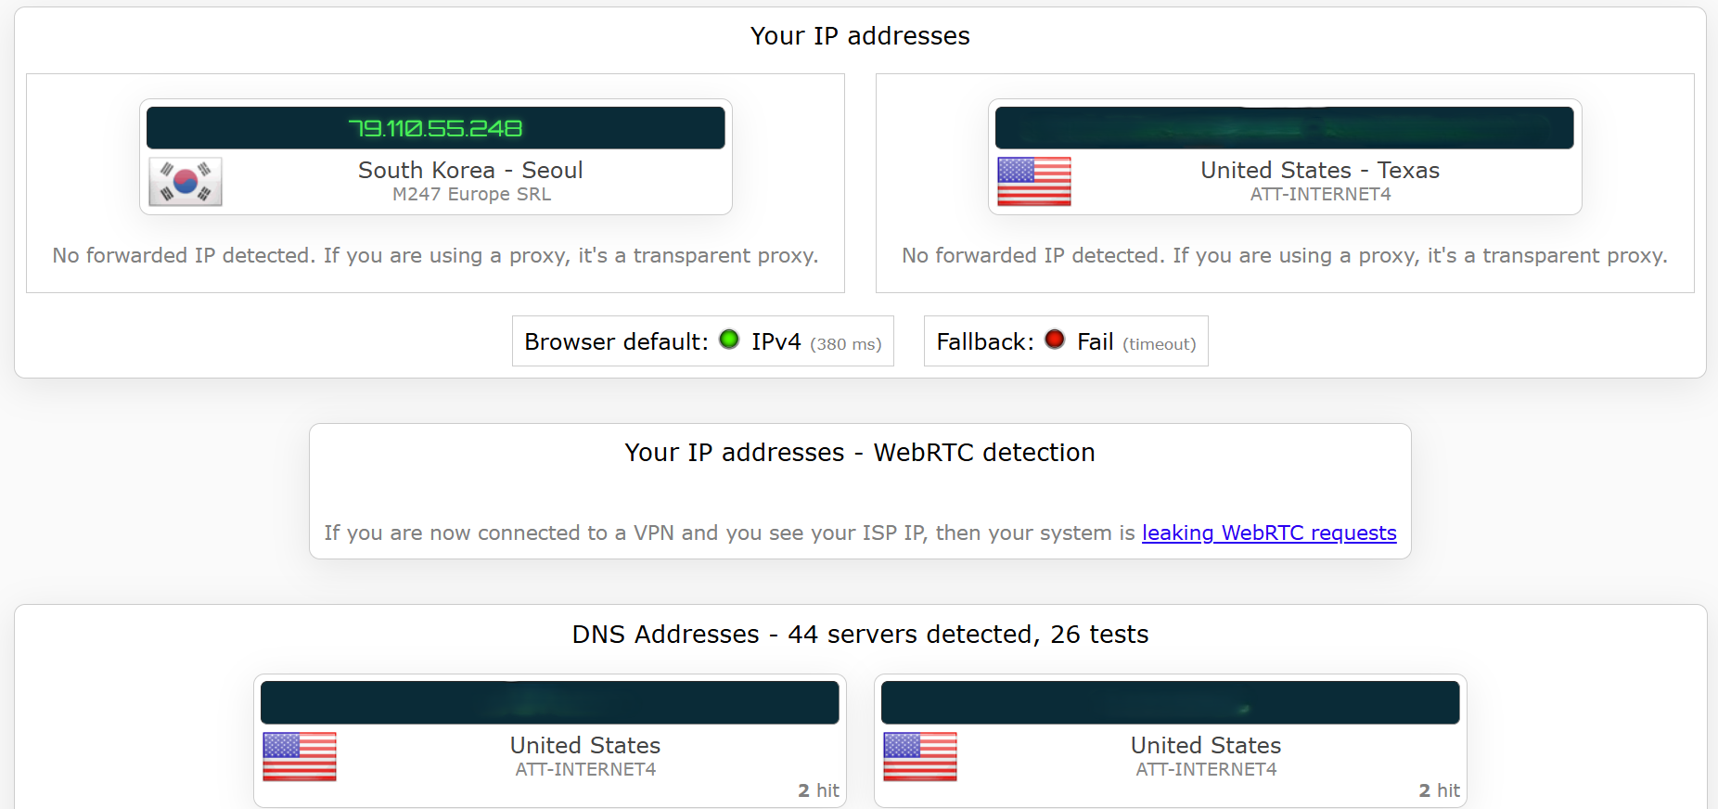1718x809 pixels.
Task: Click the United States flag for Texas IP
Action: point(1034,181)
